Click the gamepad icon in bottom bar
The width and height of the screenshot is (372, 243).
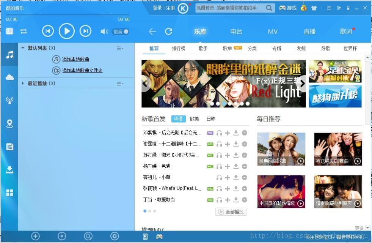pyautogui.click(x=159, y=237)
